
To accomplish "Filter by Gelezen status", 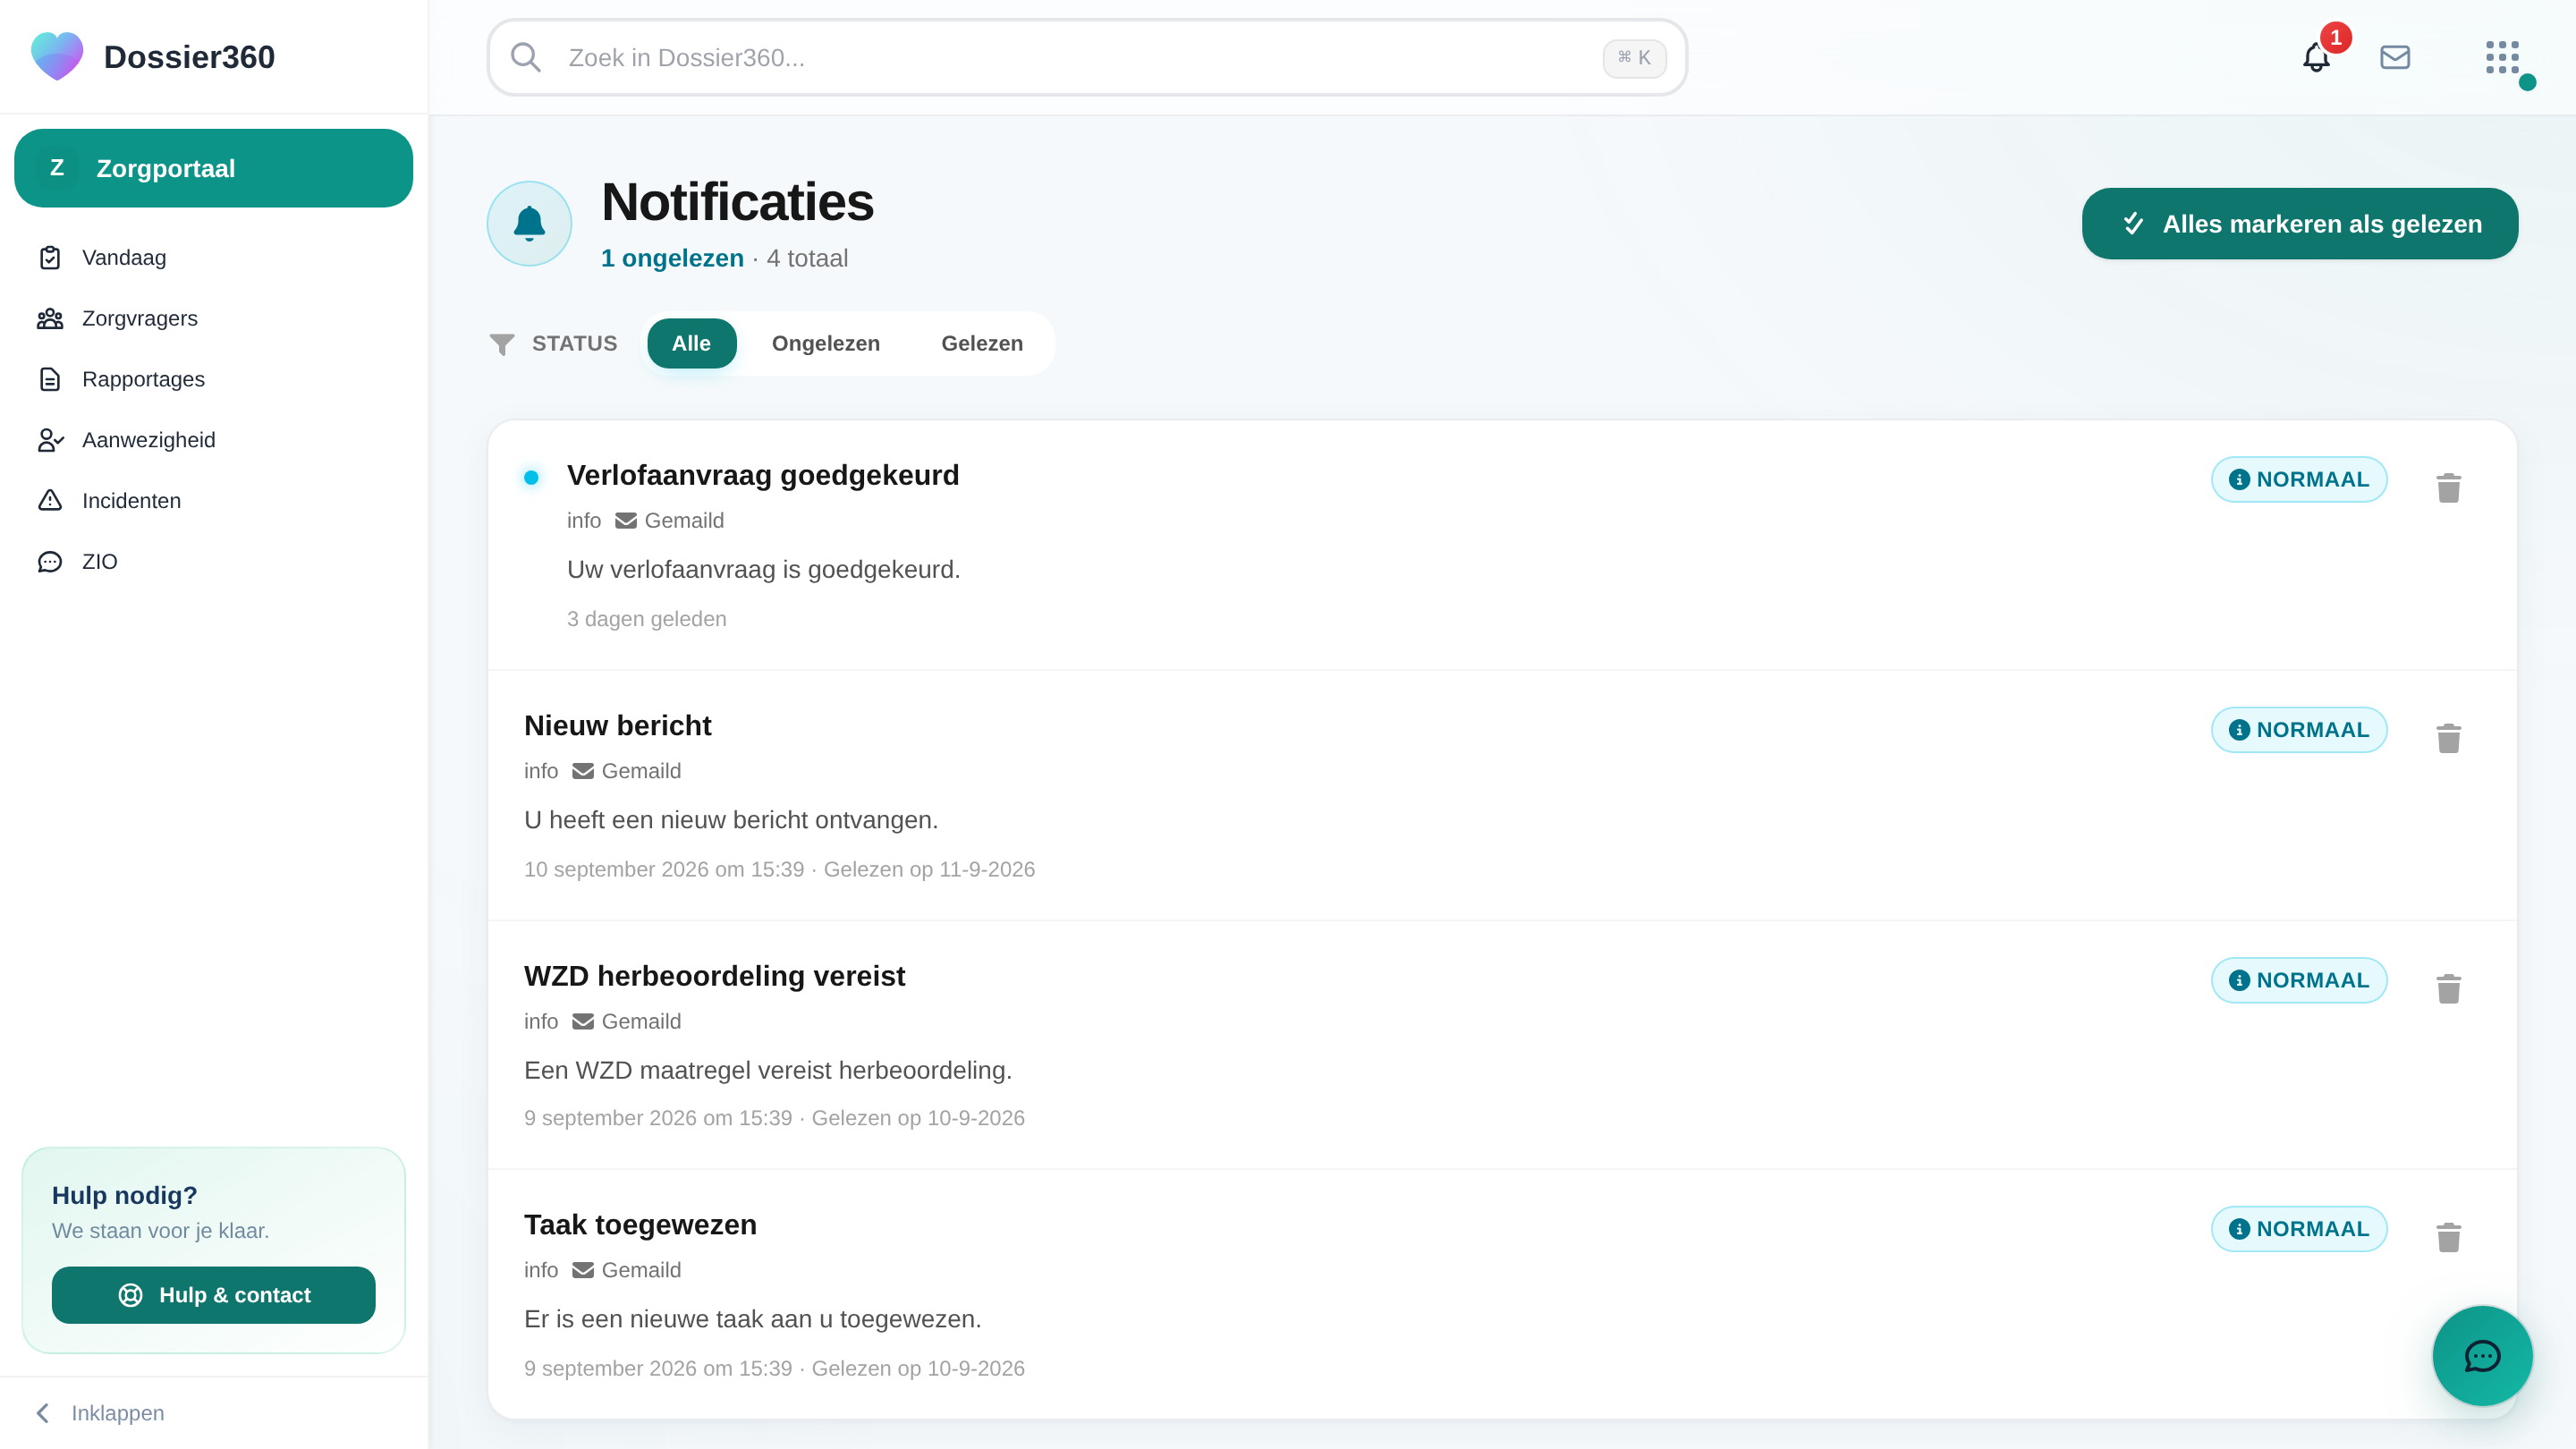I will coord(982,343).
